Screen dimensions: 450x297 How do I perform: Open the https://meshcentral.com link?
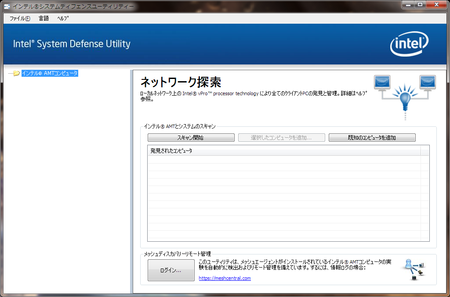tap(225, 278)
